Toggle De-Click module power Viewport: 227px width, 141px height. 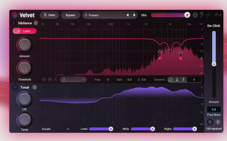click(210, 122)
